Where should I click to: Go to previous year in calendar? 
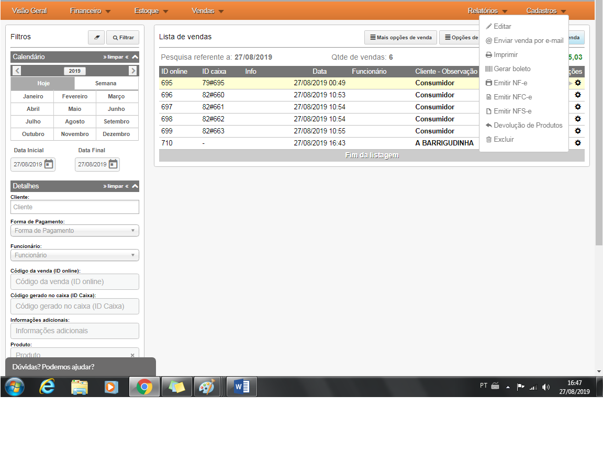coord(17,71)
